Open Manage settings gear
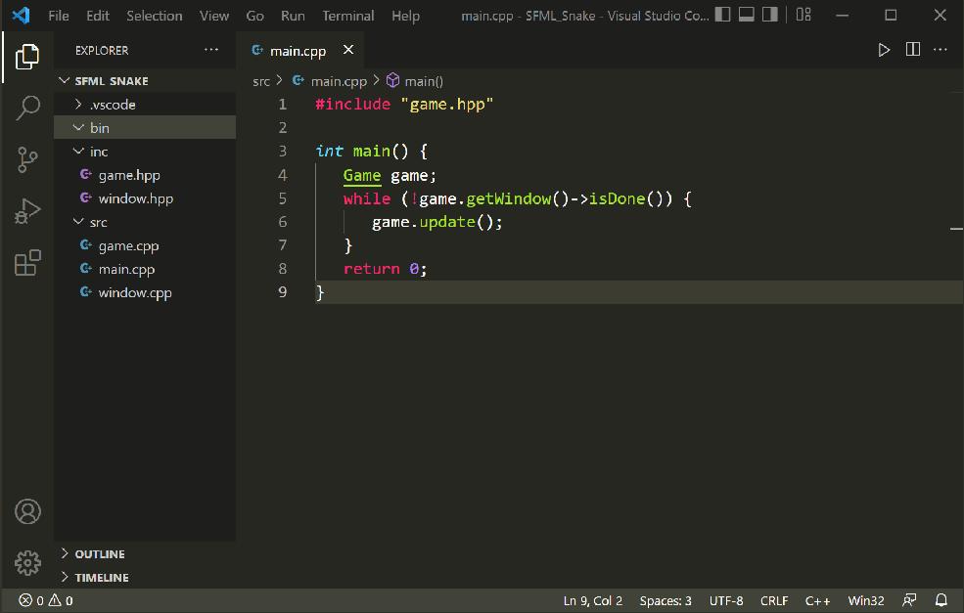The image size is (964, 613). (x=28, y=562)
